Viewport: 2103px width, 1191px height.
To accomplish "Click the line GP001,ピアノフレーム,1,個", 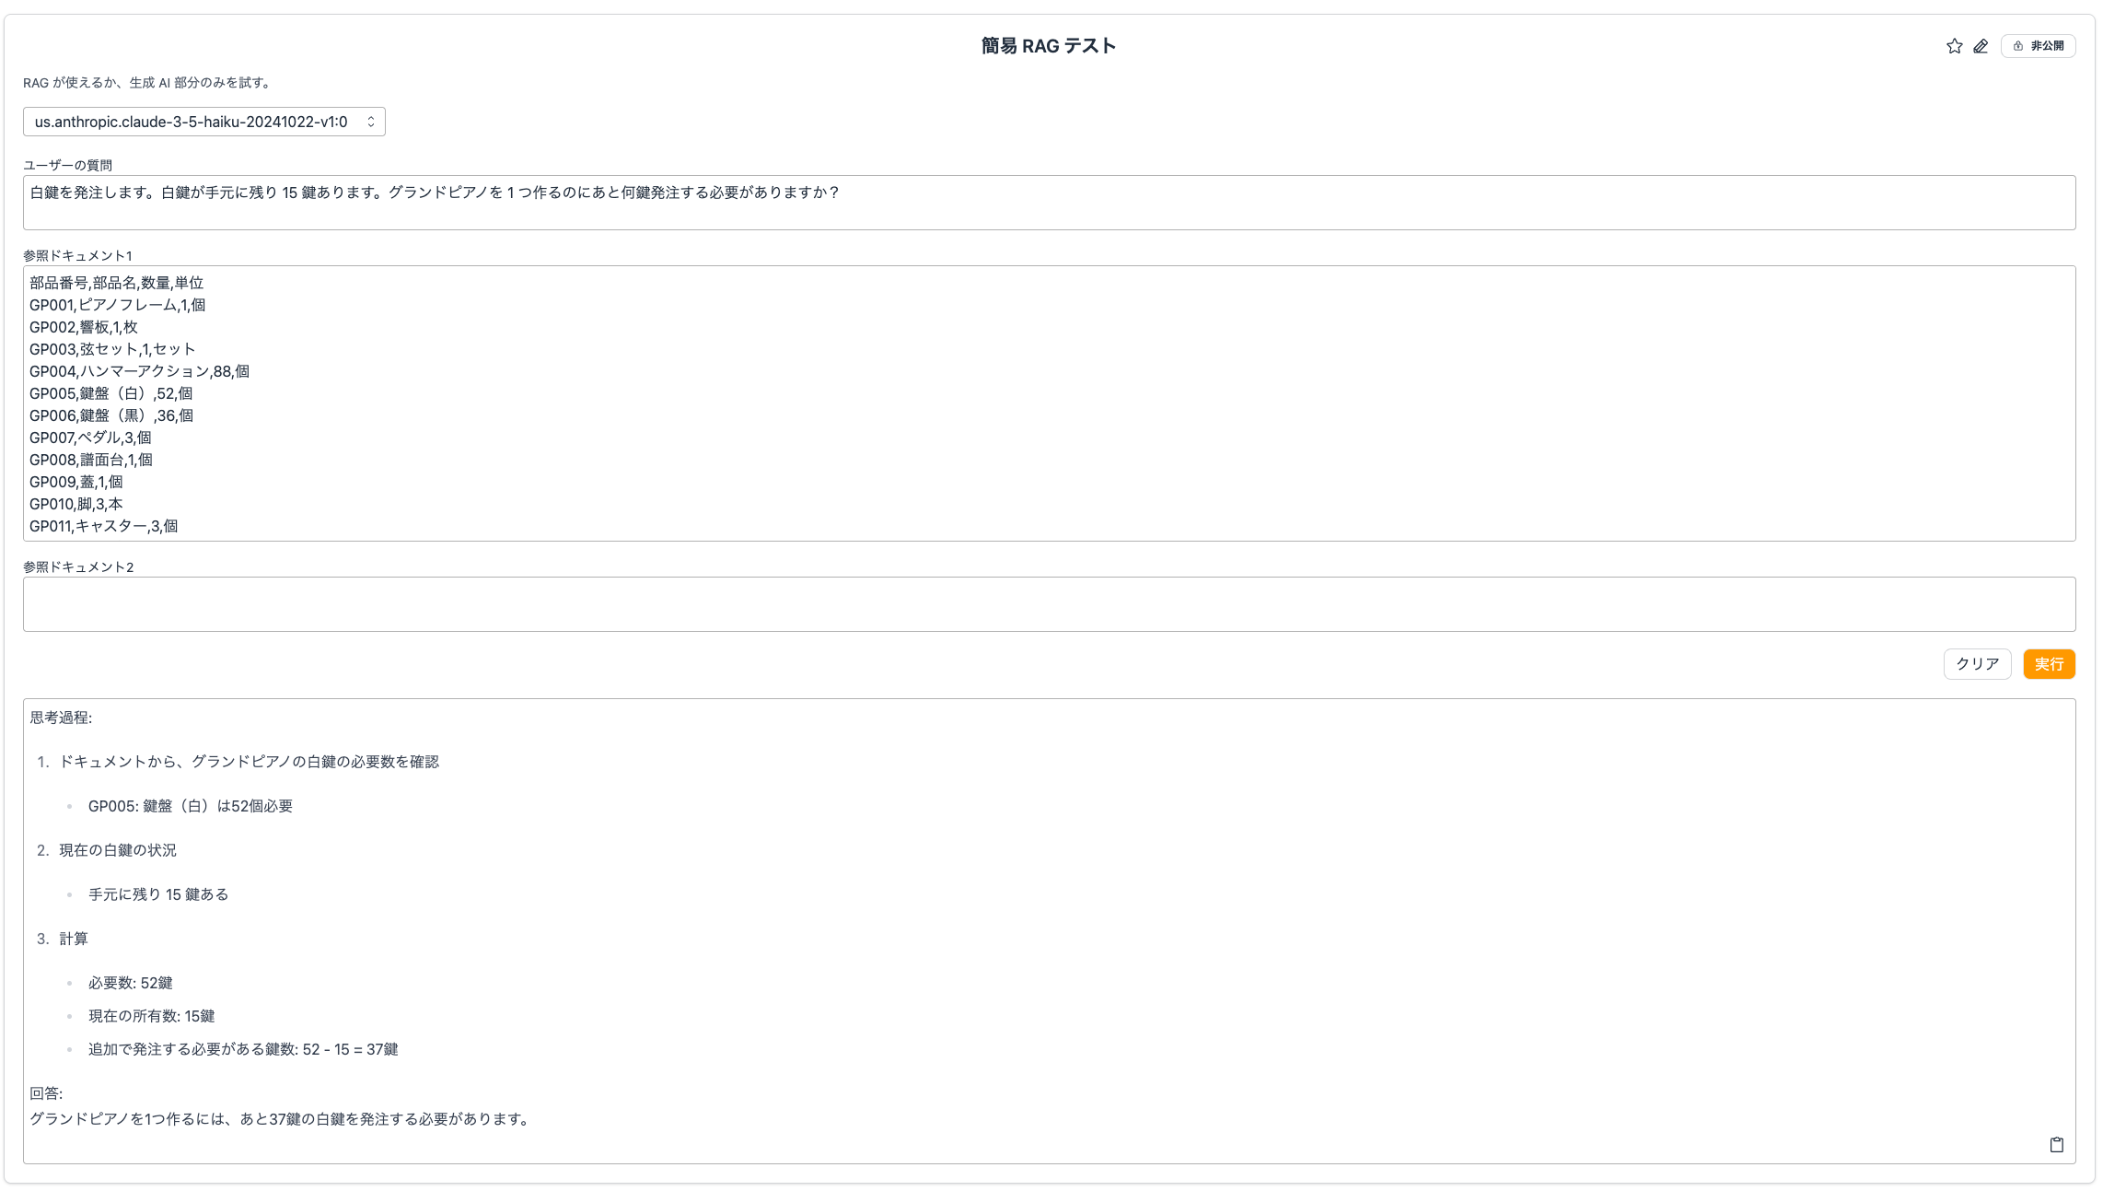I will [118, 305].
